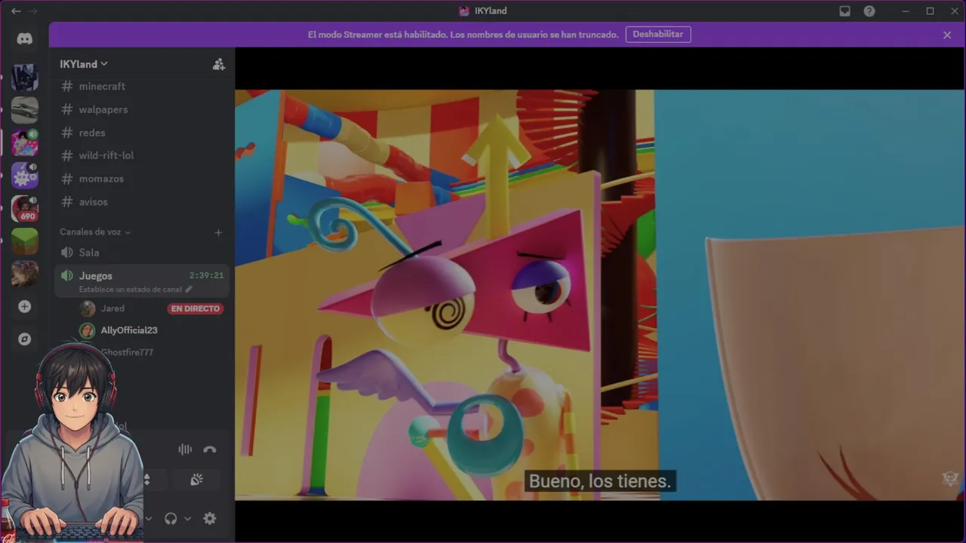
Task: Open the soundboard button
Action: click(196, 480)
